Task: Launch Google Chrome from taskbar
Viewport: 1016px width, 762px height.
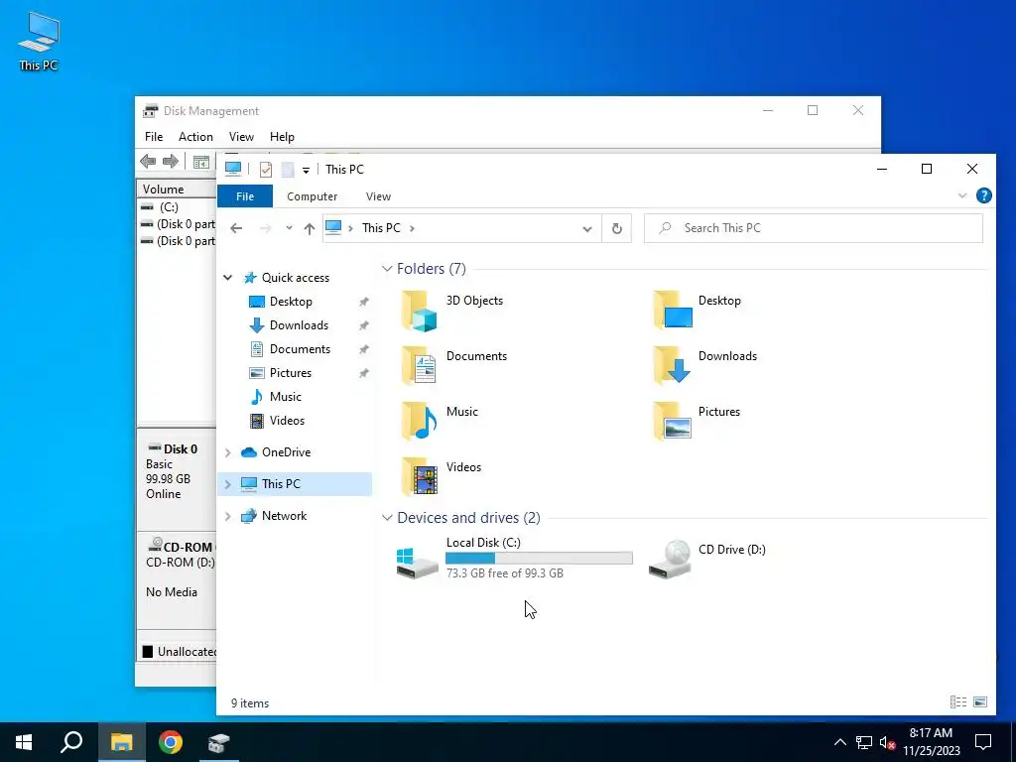Action: [171, 742]
